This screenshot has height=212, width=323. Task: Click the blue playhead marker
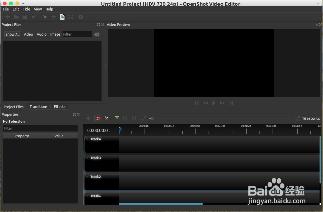[x=120, y=130]
